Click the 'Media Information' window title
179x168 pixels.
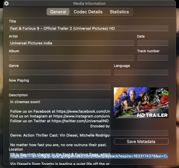pyautogui.click(x=89, y=3)
